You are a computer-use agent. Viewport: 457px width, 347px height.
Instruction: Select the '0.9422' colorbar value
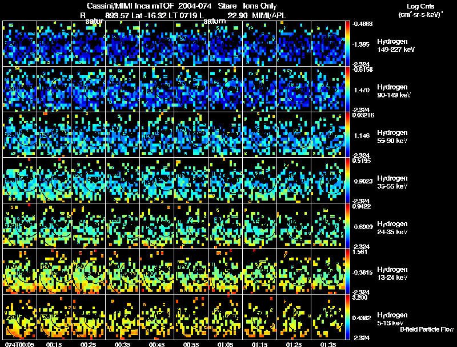click(x=362, y=207)
